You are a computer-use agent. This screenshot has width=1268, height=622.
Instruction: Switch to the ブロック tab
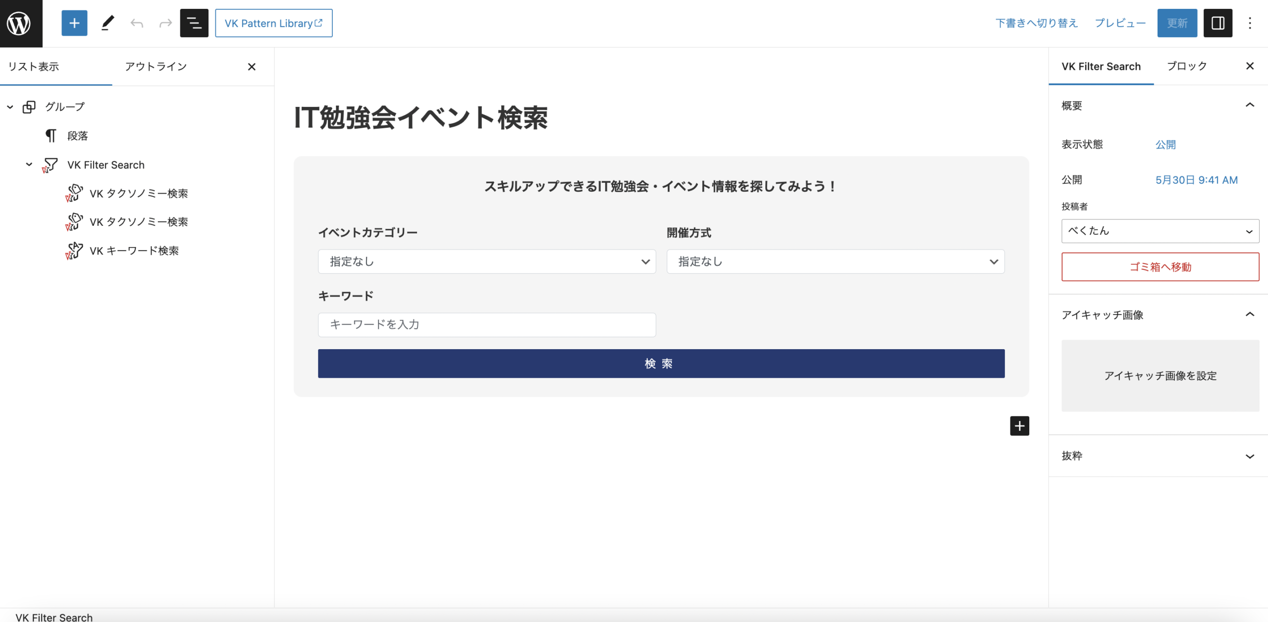click(x=1187, y=66)
